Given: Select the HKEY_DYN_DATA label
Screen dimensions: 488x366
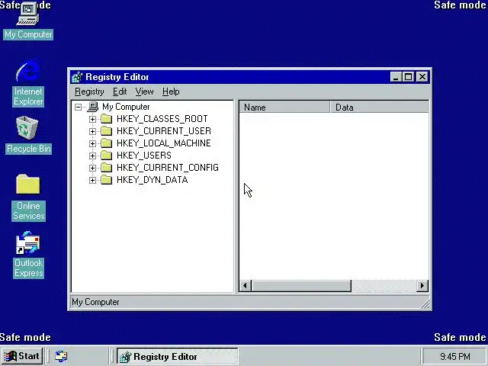Looking at the screenshot, I should click(152, 180).
